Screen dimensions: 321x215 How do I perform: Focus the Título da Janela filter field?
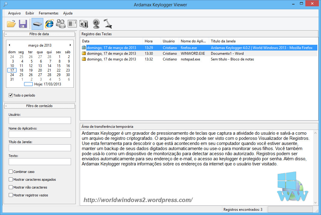pyautogui.click(x=40, y=148)
